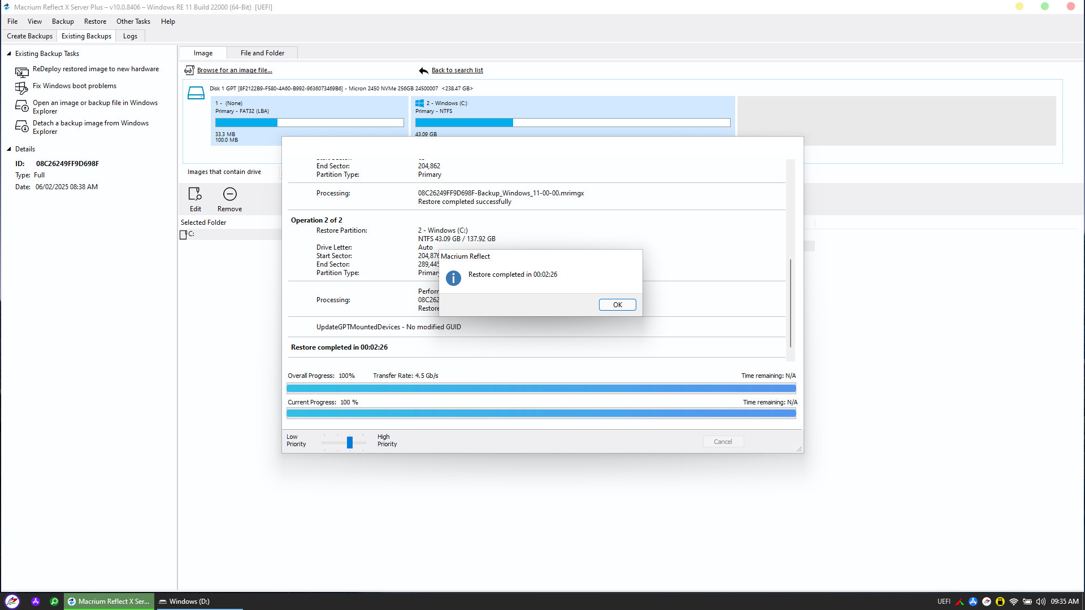
Task: Collapse the Existing Backup Tasks section
Action: [x=9, y=54]
